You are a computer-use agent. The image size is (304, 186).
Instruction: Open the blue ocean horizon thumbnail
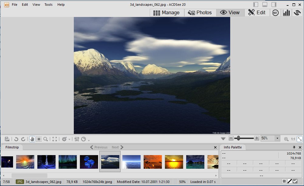coord(132,162)
